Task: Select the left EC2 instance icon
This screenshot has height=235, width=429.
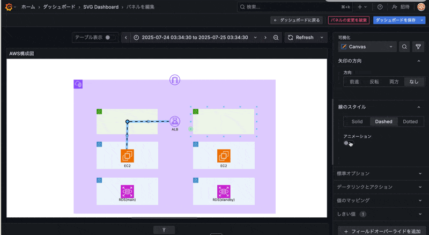Action: tap(127, 156)
